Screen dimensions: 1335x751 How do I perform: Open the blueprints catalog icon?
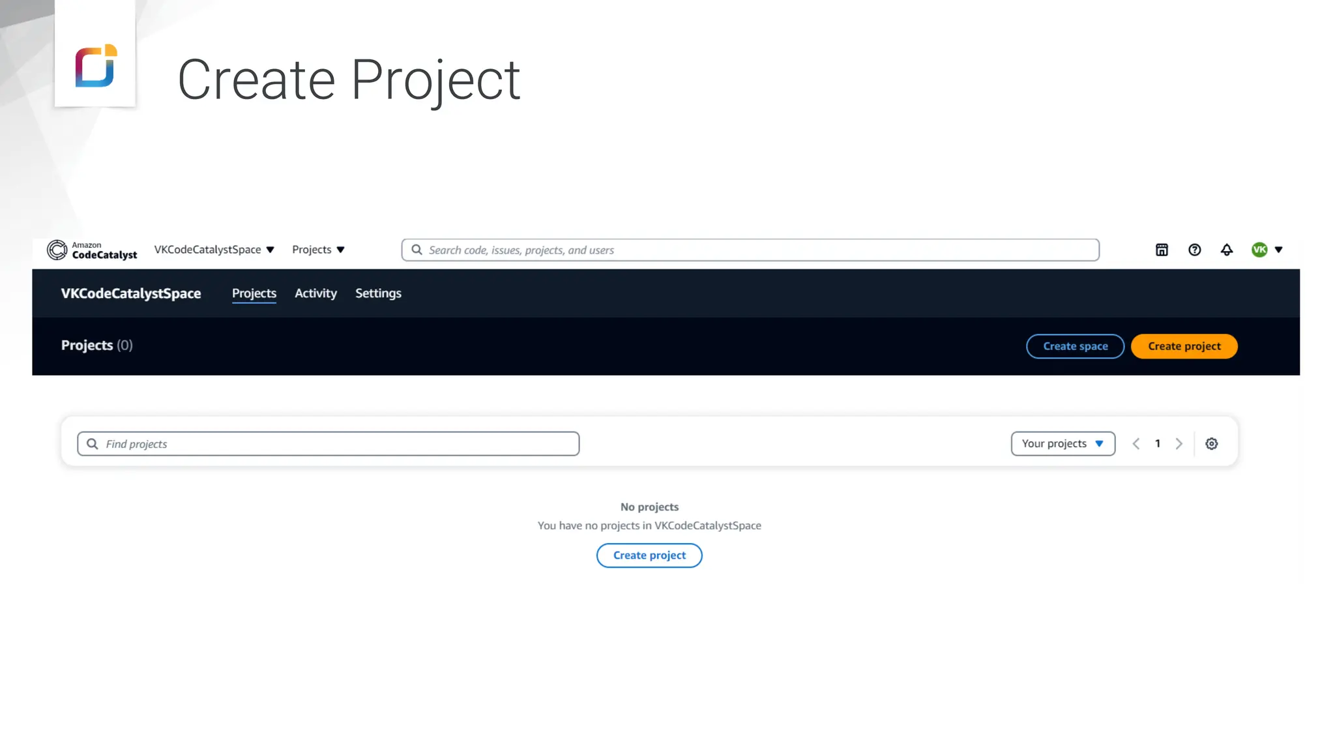point(1162,250)
